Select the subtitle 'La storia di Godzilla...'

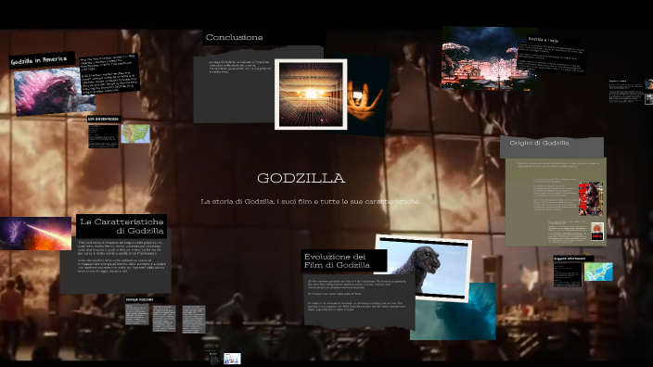(x=310, y=201)
